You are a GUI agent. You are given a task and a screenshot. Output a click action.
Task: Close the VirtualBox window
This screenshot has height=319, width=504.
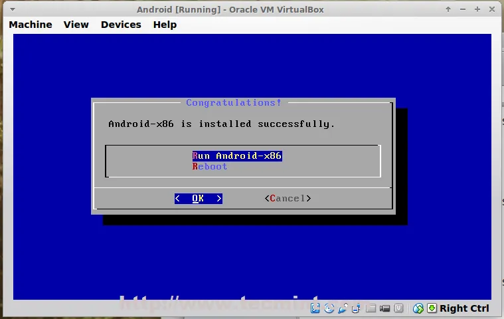pyautogui.click(x=492, y=9)
